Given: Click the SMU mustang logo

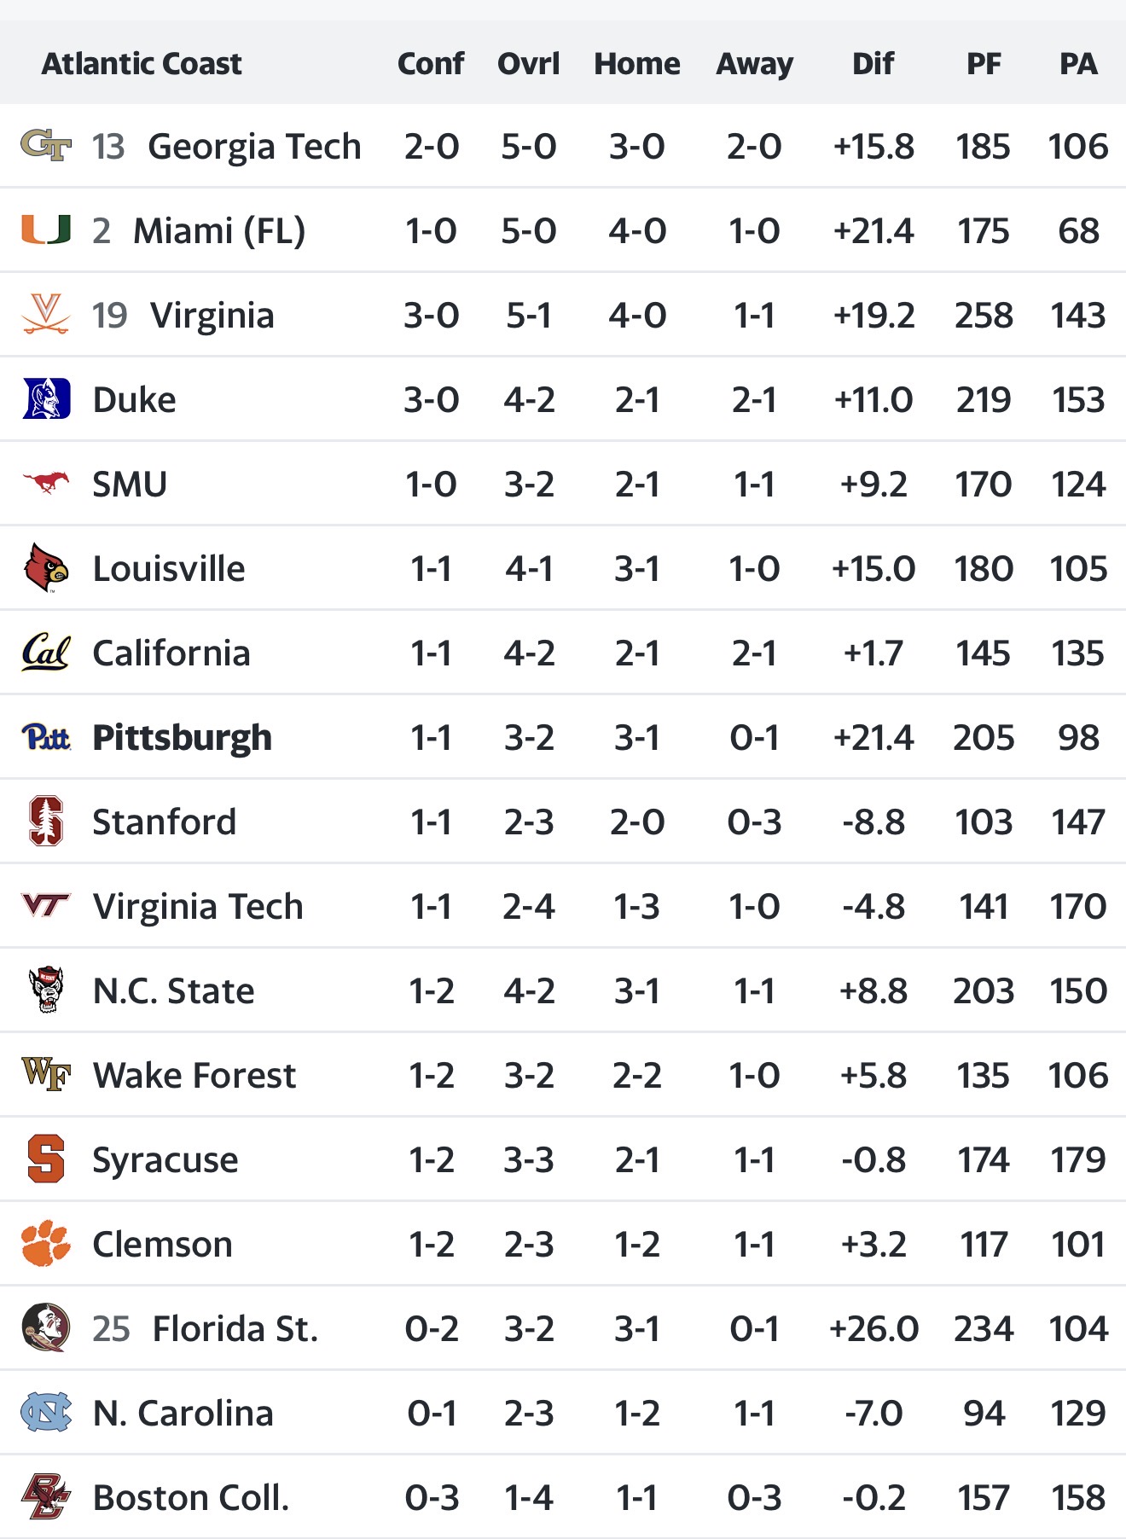Looking at the screenshot, I should click(x=46, y=484).
